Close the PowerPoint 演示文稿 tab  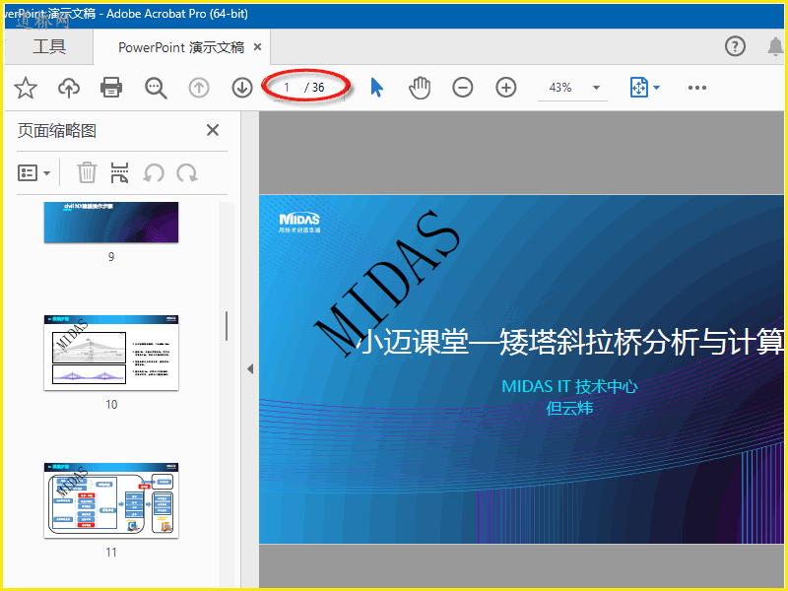pyautogui.click(x=257, y=46)
